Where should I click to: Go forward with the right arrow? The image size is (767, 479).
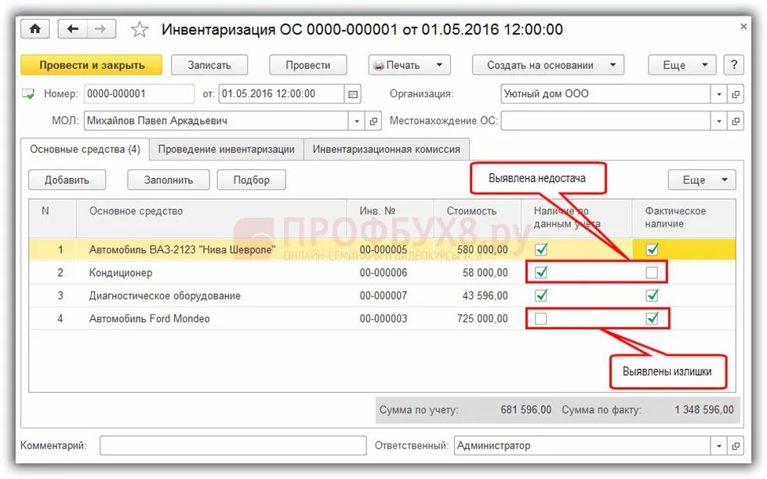pos(100,29)
